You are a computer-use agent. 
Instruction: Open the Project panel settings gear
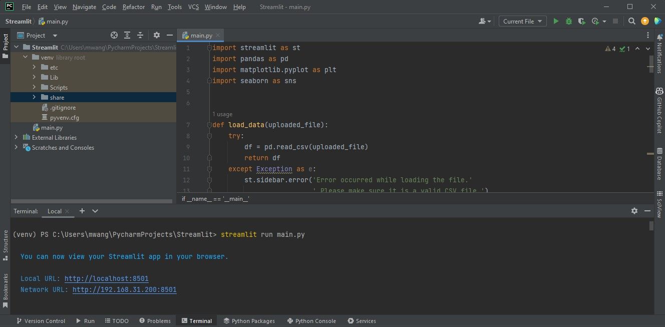pyautogui.click(x=156, y=35)
